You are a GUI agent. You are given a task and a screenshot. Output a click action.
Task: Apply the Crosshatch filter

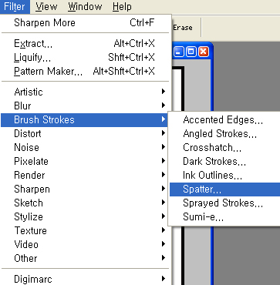(x=224, y=148)
